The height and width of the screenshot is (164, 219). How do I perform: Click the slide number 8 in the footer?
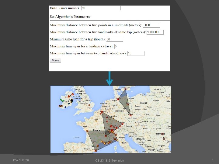click(213, 160)
